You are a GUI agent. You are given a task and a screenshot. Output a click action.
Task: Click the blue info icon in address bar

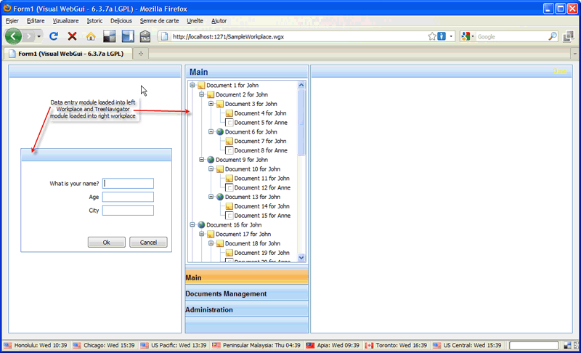(442, 36)
